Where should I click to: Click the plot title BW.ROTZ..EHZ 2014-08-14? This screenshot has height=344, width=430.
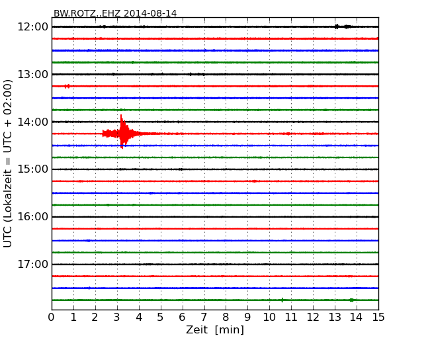point(115,13)
